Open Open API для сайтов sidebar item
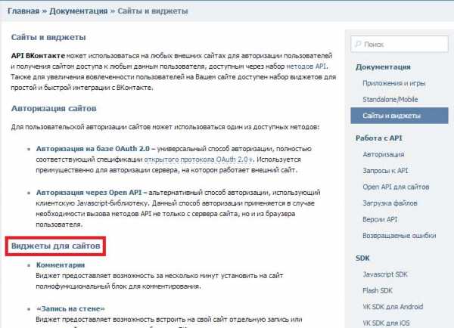This screenshot has height=328, width=454. tap(396, 187)
